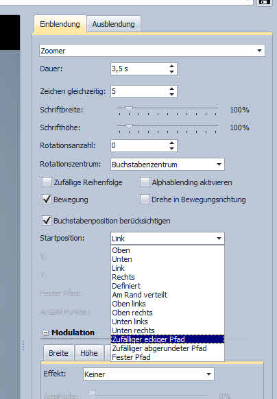The image size is (277, 399).
Task: Disable the Bewegung checkbox
Action: (47, 199)
